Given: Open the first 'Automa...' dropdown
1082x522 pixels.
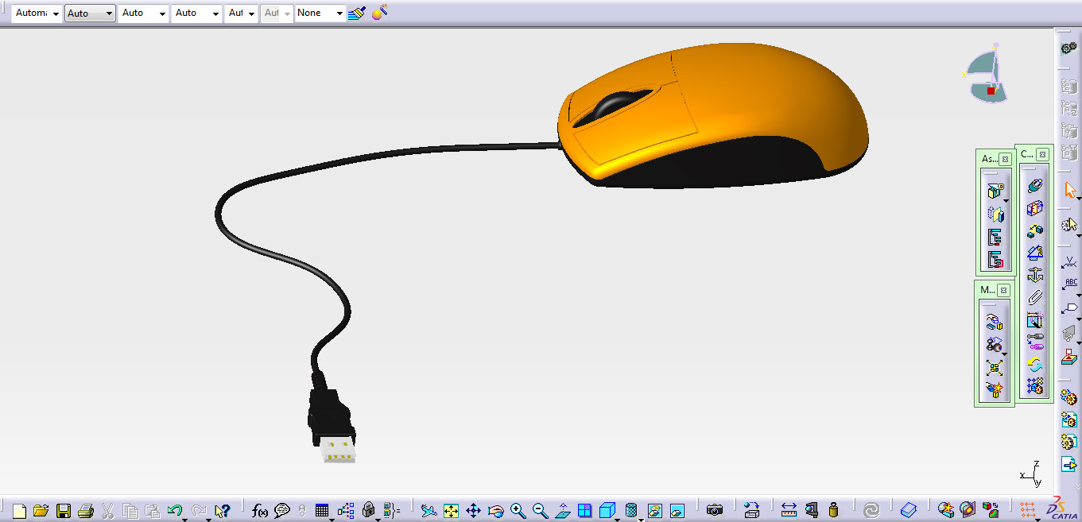Looking at the screenshot, I should click(x=37, y=14).
